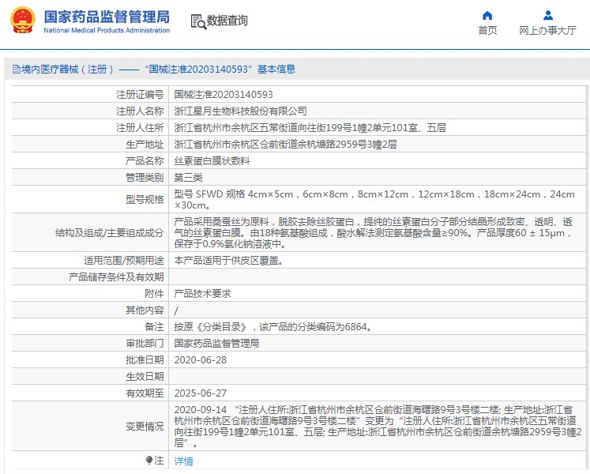Click the 2020-09-14 change record text

[x=378, y=426]
